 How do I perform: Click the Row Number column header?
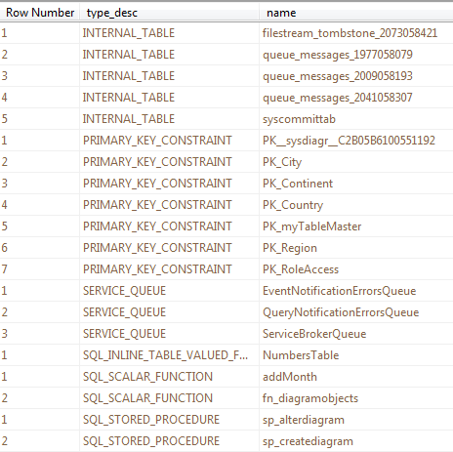click(40, 13)
